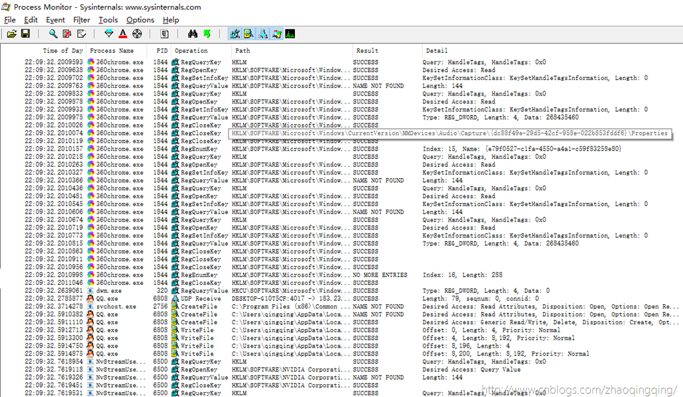Viewport: 683px width, 397px height.
Task: Toggle the Capture magnifier icon
Action: coord(53,33)
